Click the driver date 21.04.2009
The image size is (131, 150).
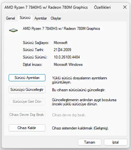click(62, 50)
